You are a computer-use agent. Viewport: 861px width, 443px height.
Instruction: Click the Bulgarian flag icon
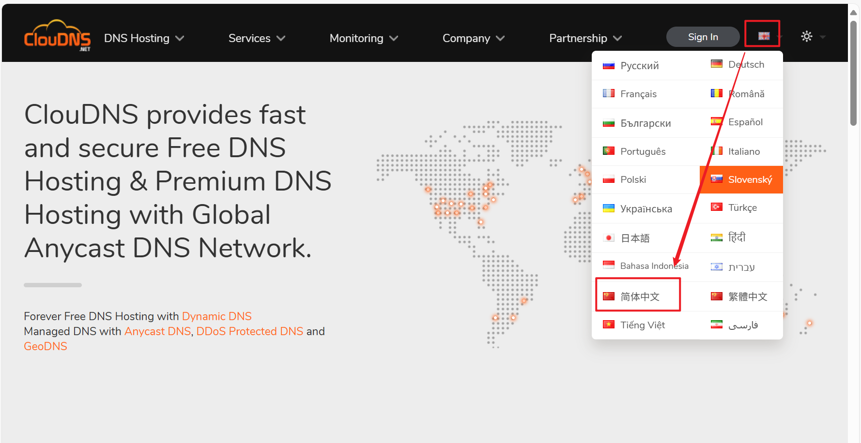(609, 123)
